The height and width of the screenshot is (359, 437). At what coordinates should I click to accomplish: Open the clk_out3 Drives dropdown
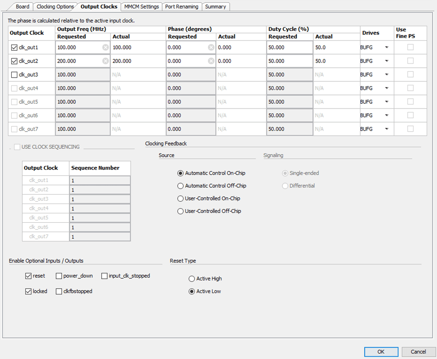click(387, 75)
